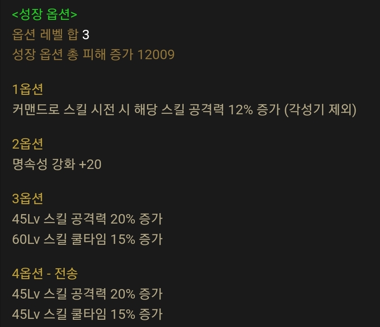The image size is (380, 327).
Task: Click the green 성장 옵션 header
Action: (x=45, y=14)
